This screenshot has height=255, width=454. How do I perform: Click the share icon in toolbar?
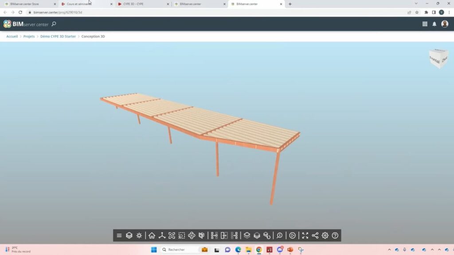(315, 236)
